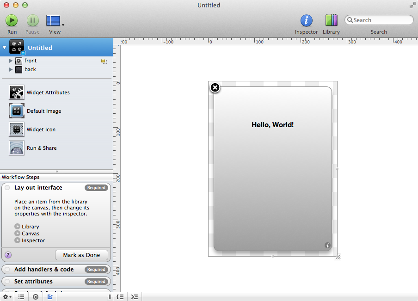Click into the Search field
This screenshot has width=418, height=301.
click(379, 20)
